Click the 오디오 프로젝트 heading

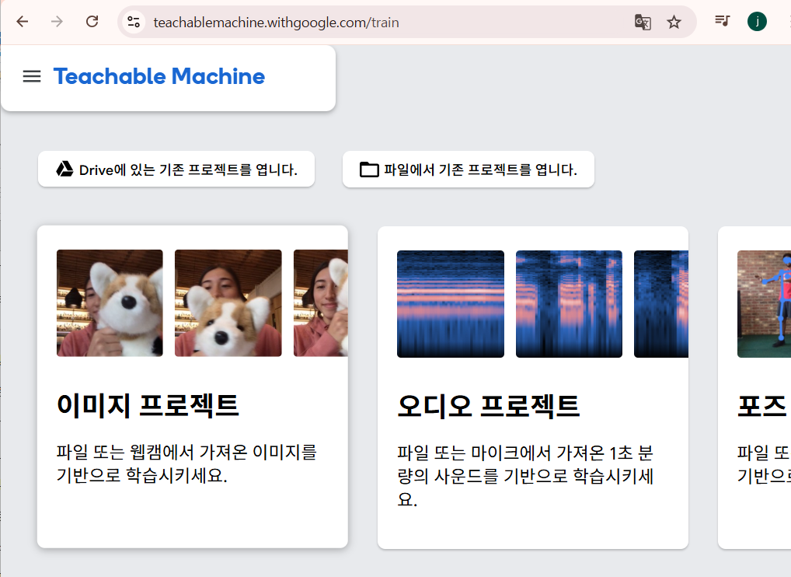[488, 406]
